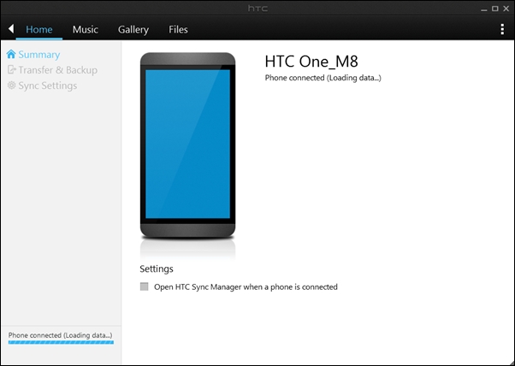The image size is (515, 366).
Task: Click the Phone connected status in sidebar footer
Action: (x=60, y=335)
